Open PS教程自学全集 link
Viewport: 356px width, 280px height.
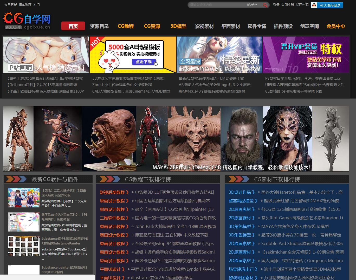303,78
